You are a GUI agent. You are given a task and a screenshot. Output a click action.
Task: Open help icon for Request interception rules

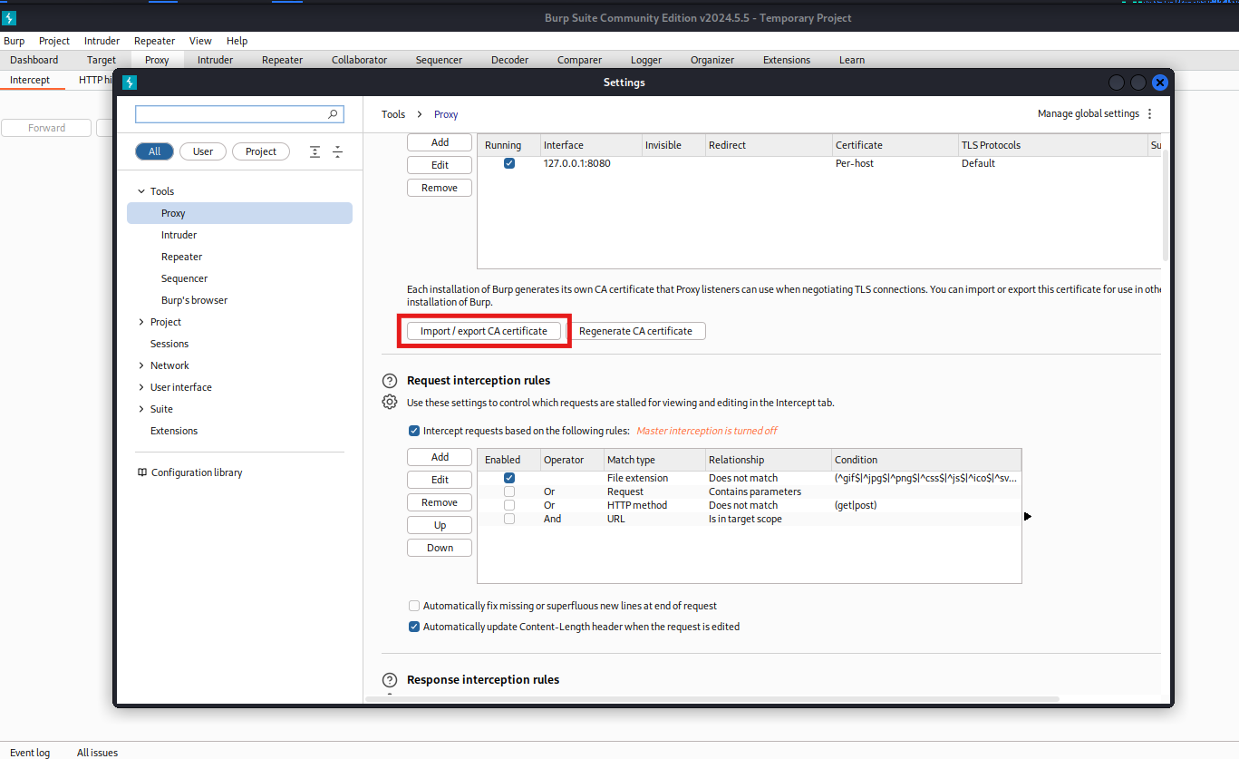[x=390, y=381]
